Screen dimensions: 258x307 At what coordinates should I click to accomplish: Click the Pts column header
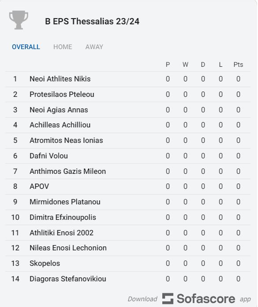tap(238, 65)
